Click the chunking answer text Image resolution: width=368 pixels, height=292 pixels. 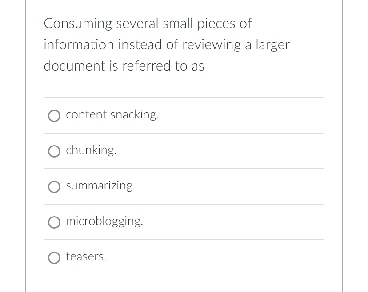(91, 150)
